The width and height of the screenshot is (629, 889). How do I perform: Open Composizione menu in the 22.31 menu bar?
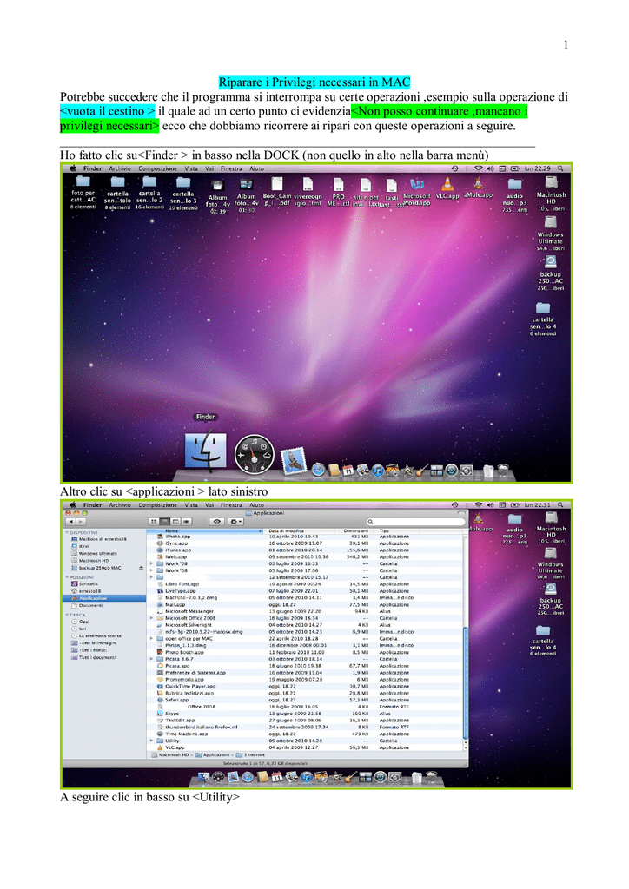(157, 504)
